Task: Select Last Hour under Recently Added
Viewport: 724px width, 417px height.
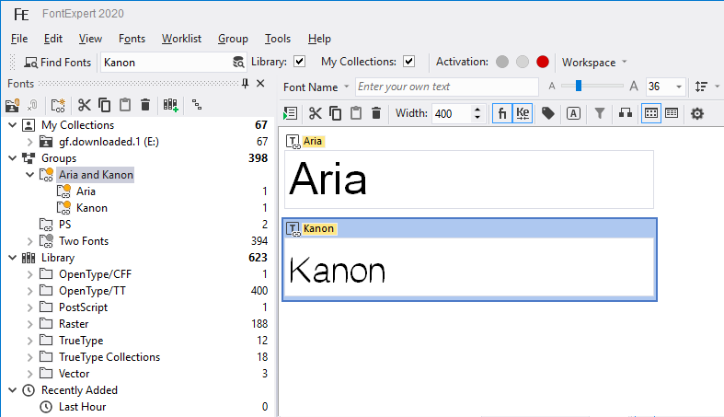Action: [x=82, y=407]
